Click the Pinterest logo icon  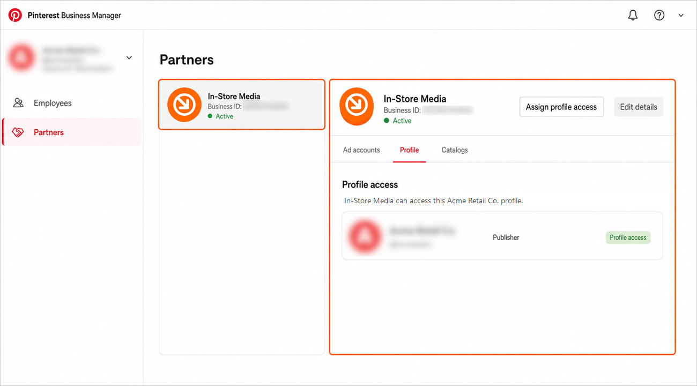(15, 15)
